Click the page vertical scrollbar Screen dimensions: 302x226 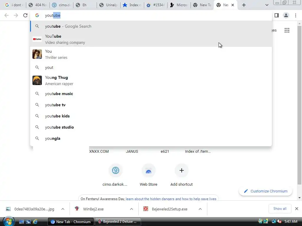299,105
